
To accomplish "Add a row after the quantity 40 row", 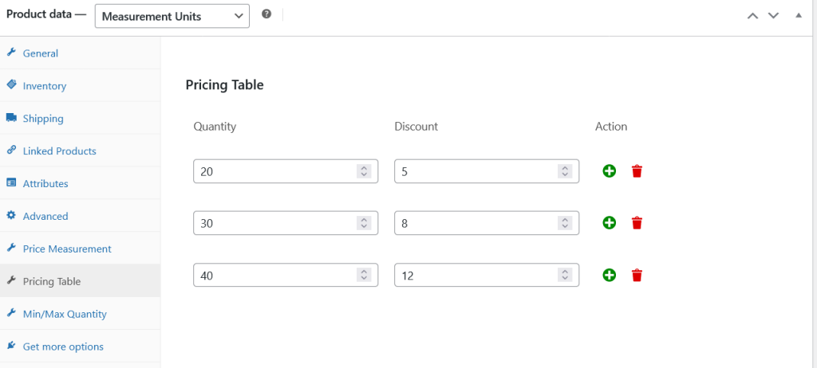I will click(609, 275).
